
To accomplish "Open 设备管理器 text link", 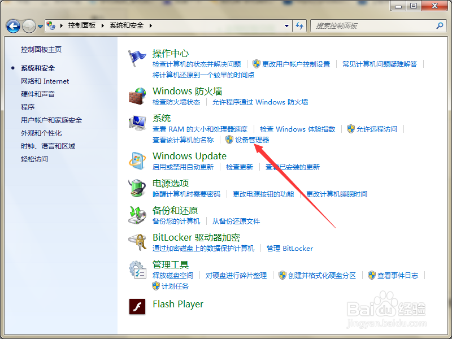I will click(252, 140).
